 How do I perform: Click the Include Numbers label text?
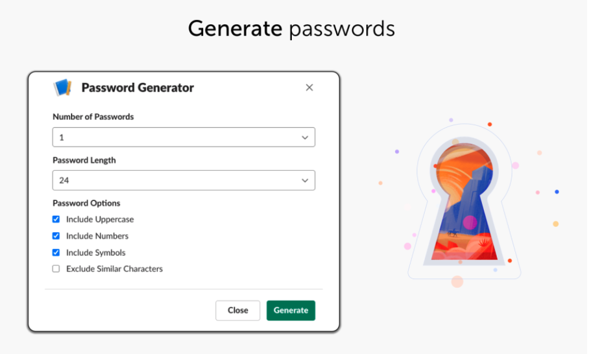coord(97,236)
